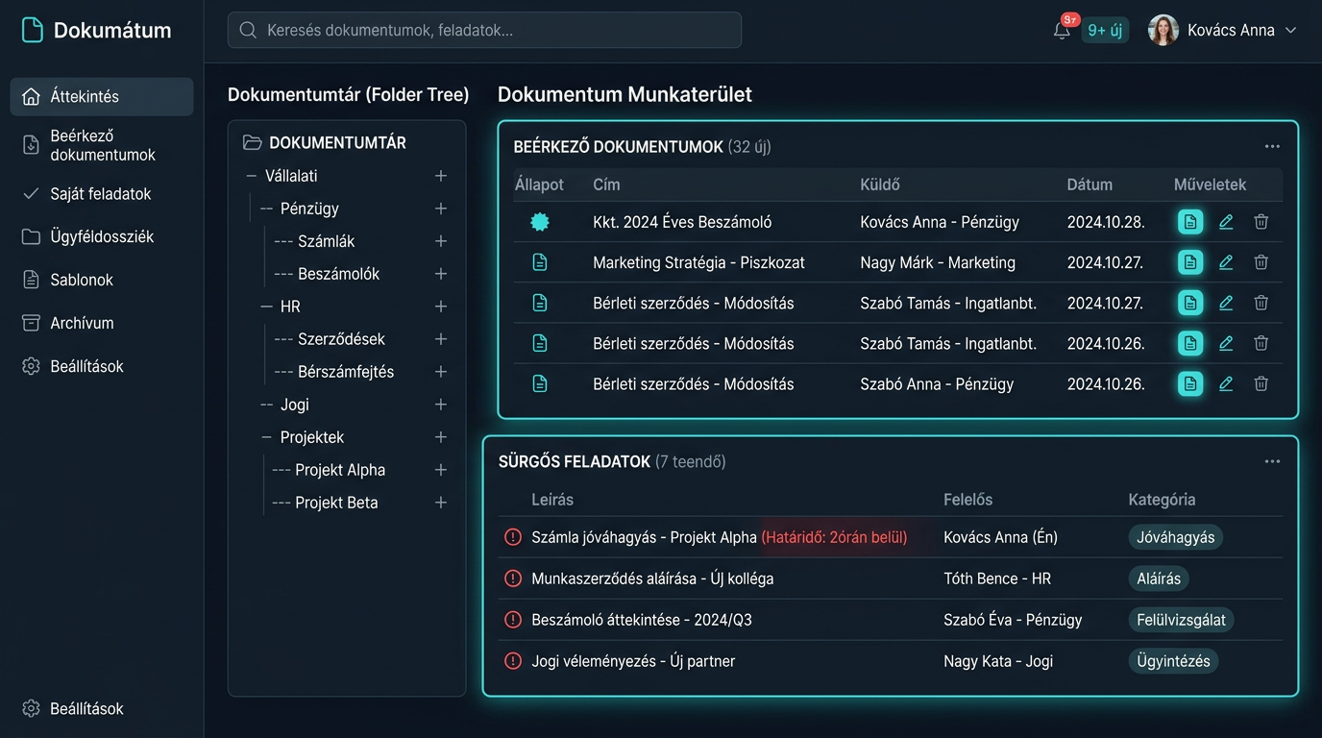The height and width of the screenshot is (738, 1322).
Task: Click the alert icon of Beszámoló áttekintése task
Action: (513, 620)
